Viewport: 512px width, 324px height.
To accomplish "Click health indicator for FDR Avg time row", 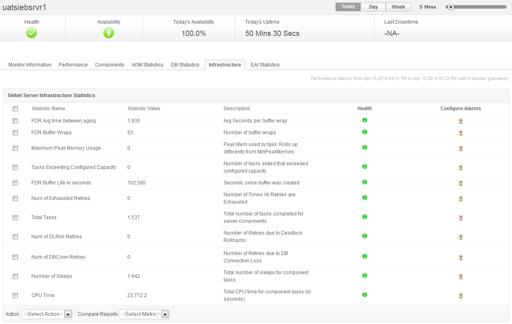I will point(365,120).
